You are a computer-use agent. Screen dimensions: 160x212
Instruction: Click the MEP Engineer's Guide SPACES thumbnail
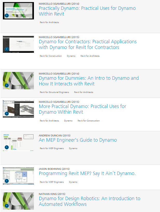(x=18, y=142)
